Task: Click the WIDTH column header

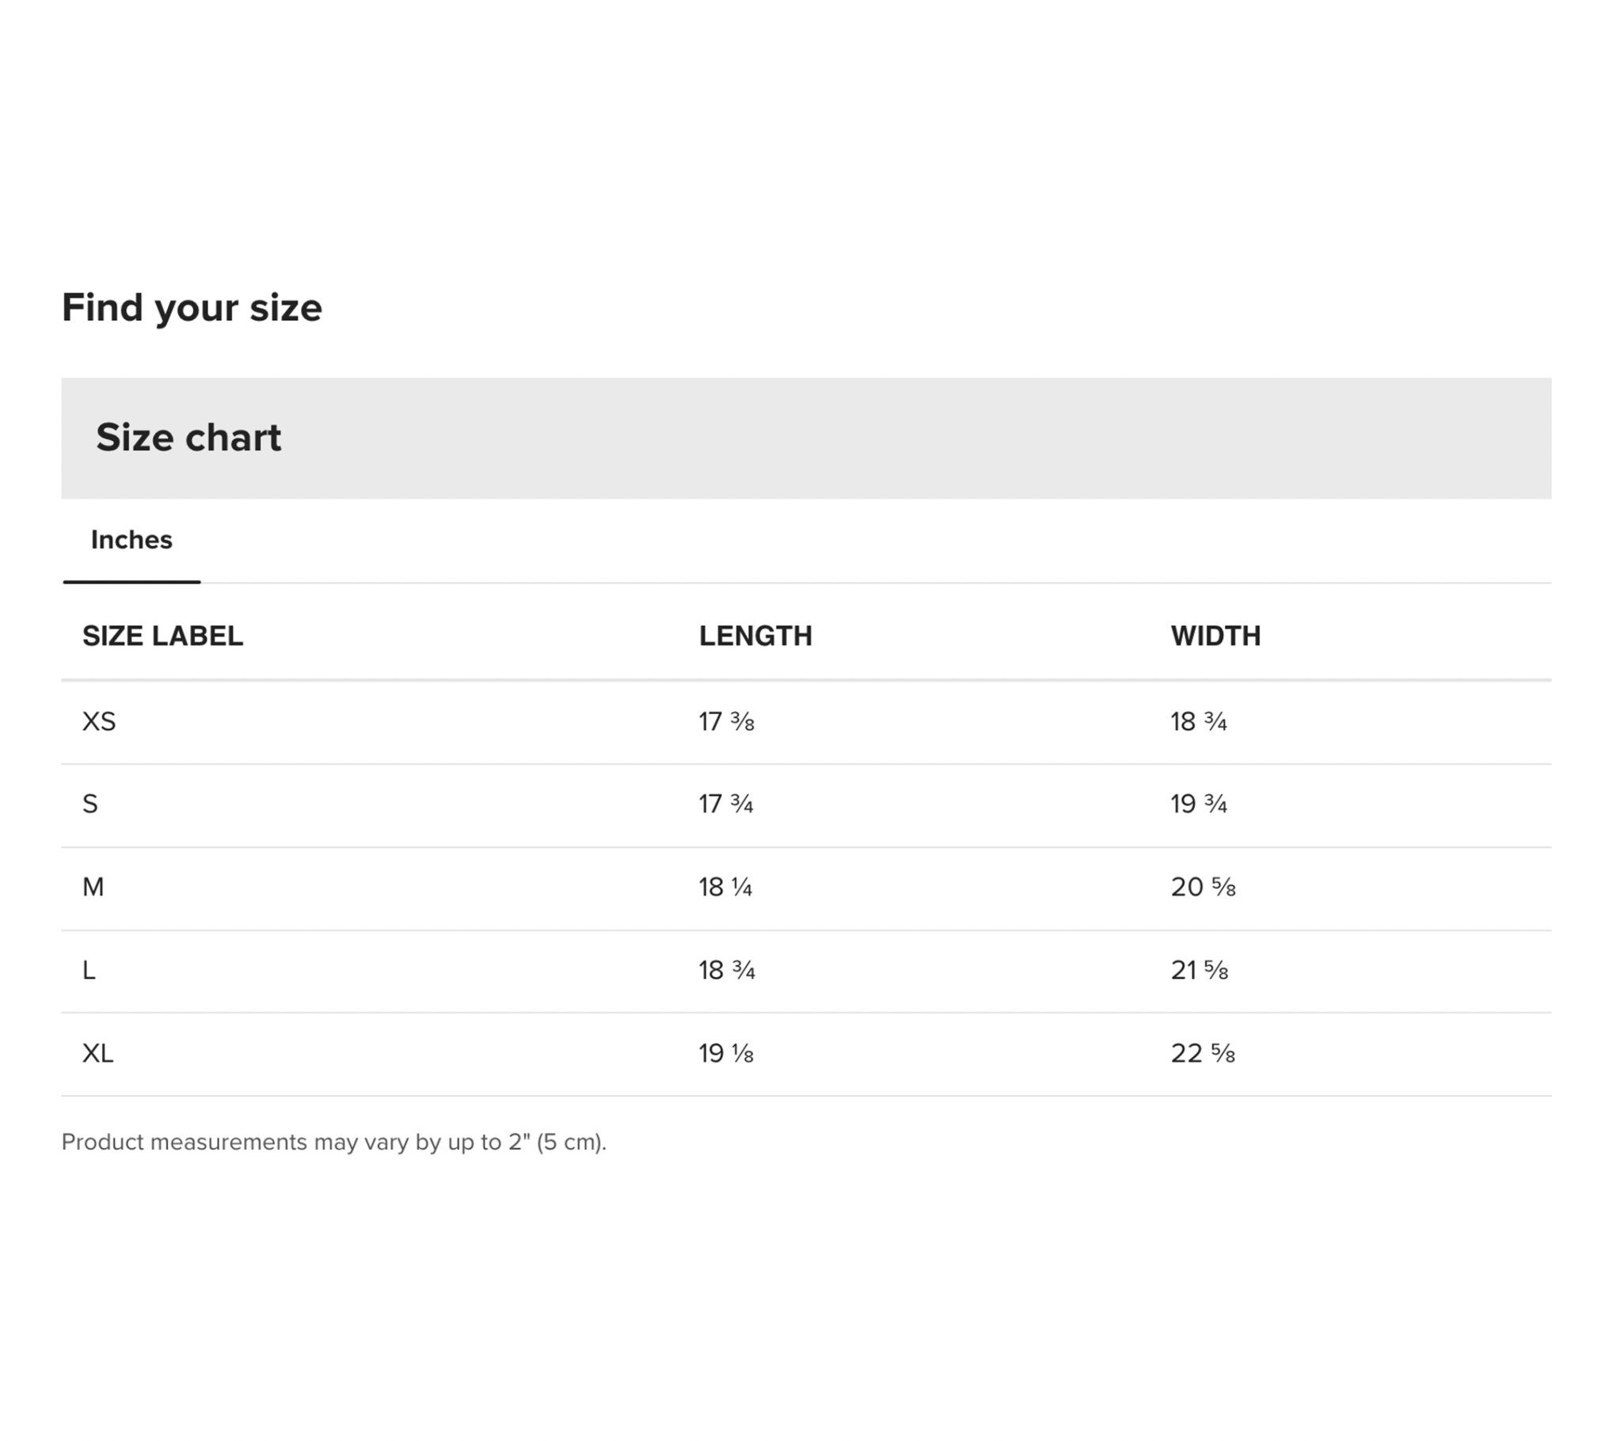Action: coord(1215,636)
